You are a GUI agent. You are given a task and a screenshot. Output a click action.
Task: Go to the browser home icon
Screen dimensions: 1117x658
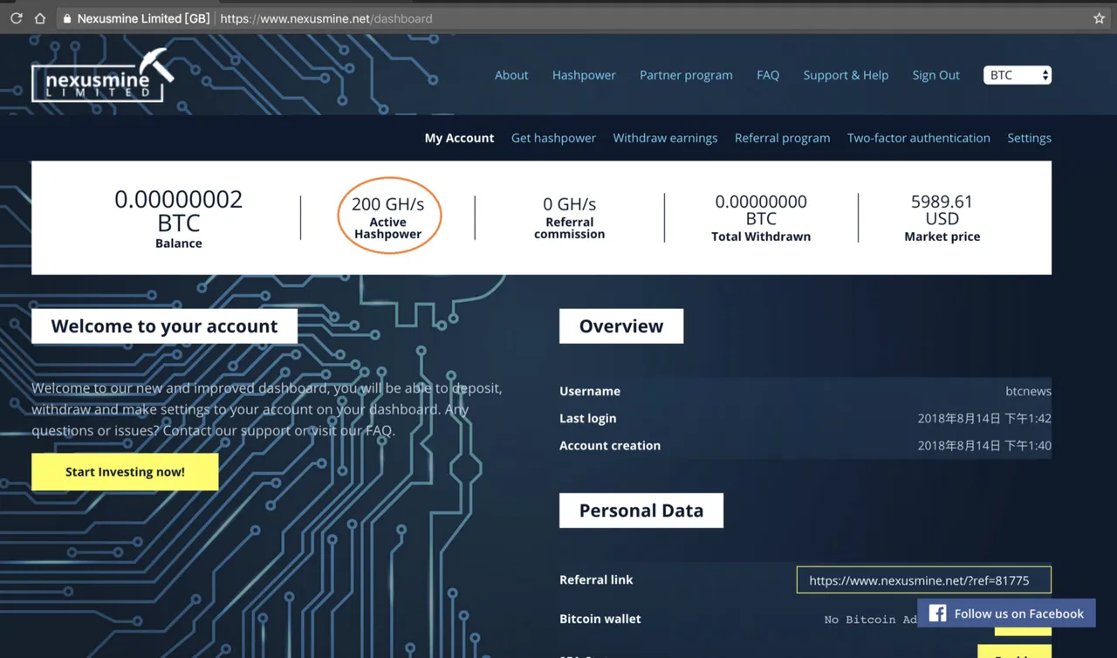(x=40, y=18)
